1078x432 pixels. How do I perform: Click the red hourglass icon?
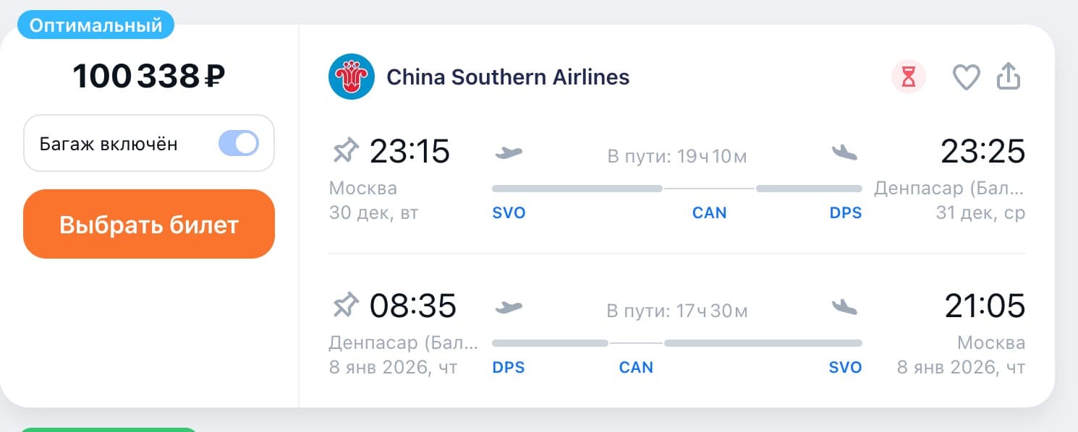[909, 77]
